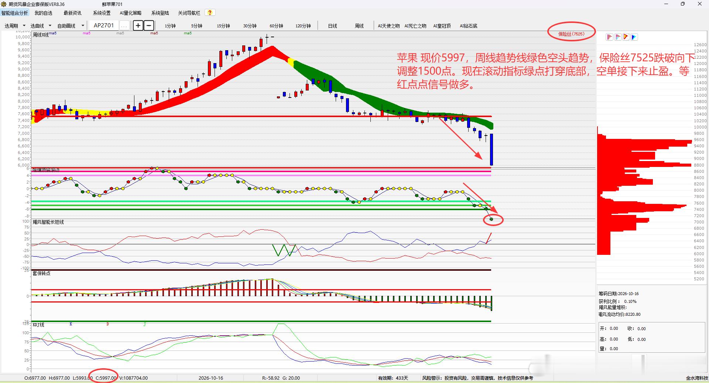Click the 飓风流动均价:8220.80 value
Image resolution: width=709 pixels, height=383 pixels.
click(x=620, y=315)
